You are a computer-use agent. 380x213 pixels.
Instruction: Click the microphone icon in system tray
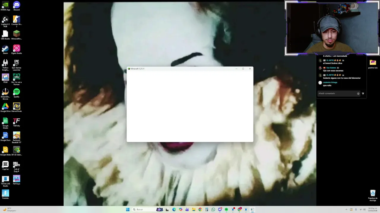[x=356, y=209]
